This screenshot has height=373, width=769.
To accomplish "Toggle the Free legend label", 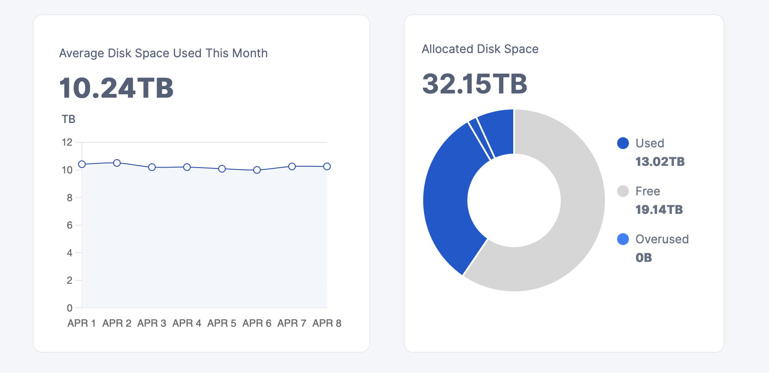I will (x=647, y=191).
